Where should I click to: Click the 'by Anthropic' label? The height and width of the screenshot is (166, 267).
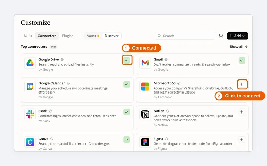tap(163, 97)
